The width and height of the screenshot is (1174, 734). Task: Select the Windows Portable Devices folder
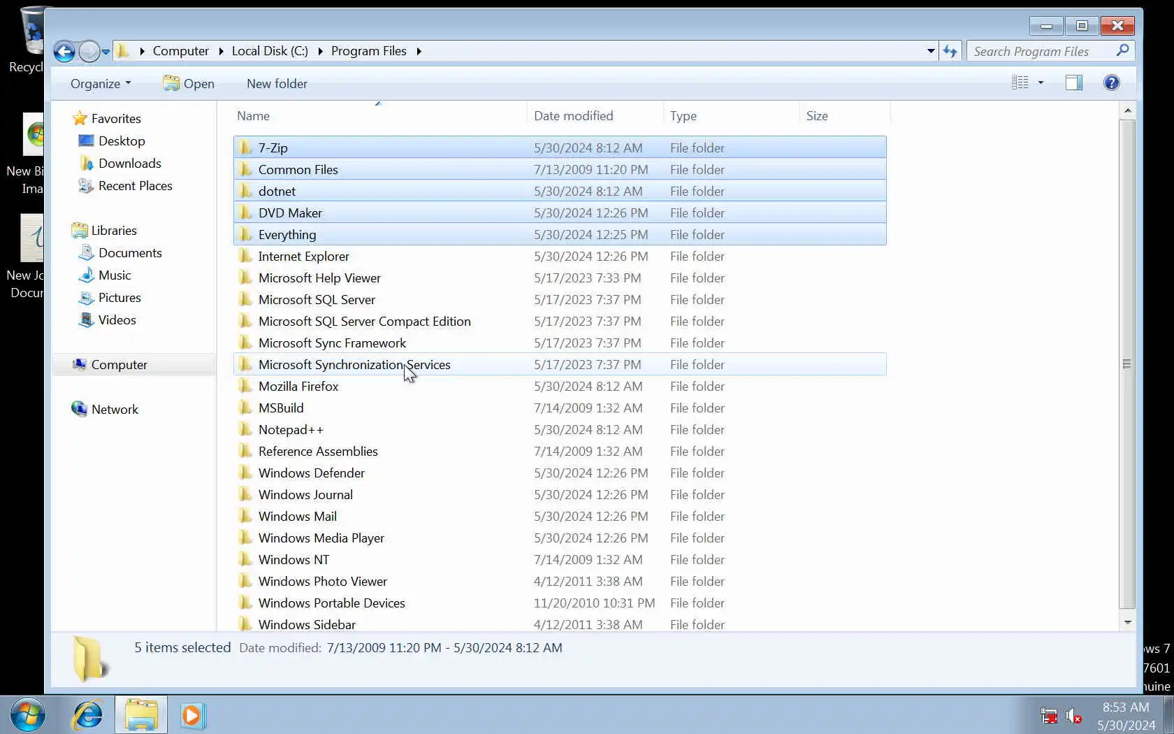pyautogui.click(x=331, y=603)
